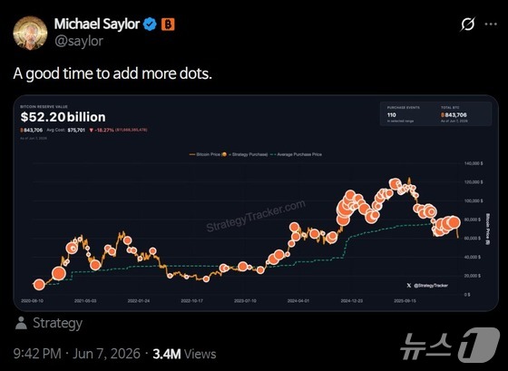Click the Michael Saylor display name
Viewport: 508px width, 371px height.
tap(97, 24)
